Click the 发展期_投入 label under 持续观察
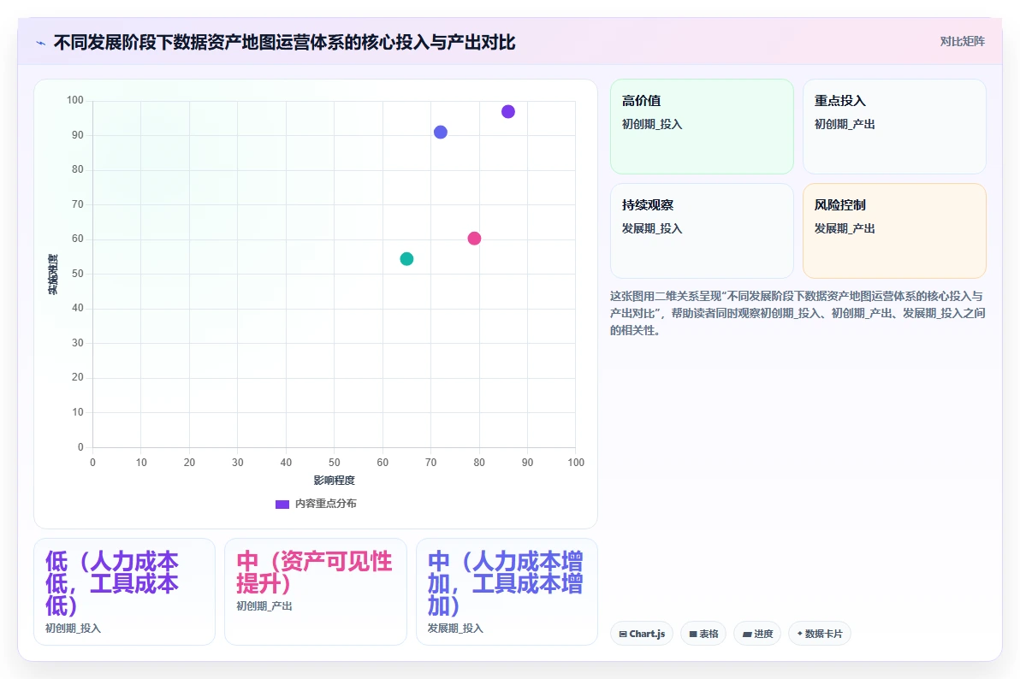Screen dimensions: 1020x679 pyautogui.click(x=652, y=228)
